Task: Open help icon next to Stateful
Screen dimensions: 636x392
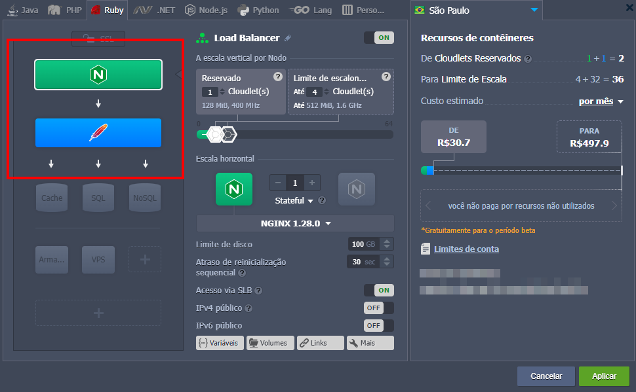Action: pyautogui.click(x=322, y=200)
